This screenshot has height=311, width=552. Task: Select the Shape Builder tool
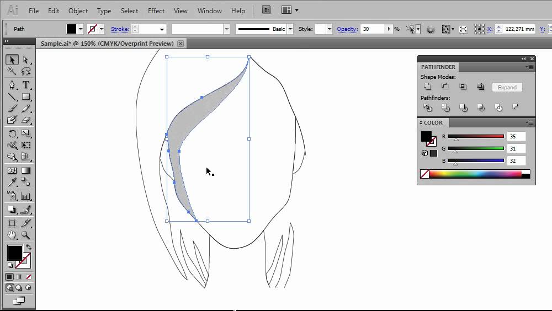click(x=12, y=157)
